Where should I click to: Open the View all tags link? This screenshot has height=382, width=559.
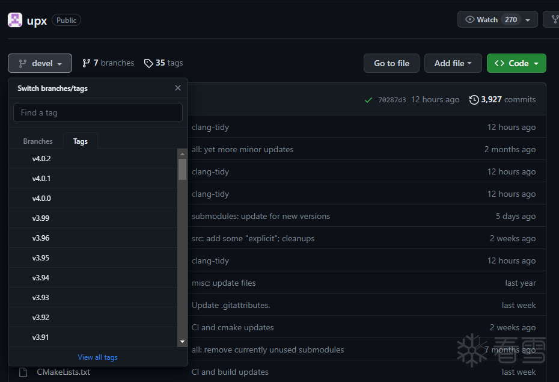(97, 357)
